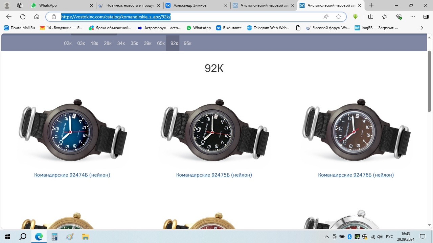Viewport: 433px width, 243px height.
Task: Open the Read aloud feature in the address bar
Action: point(326,17)
